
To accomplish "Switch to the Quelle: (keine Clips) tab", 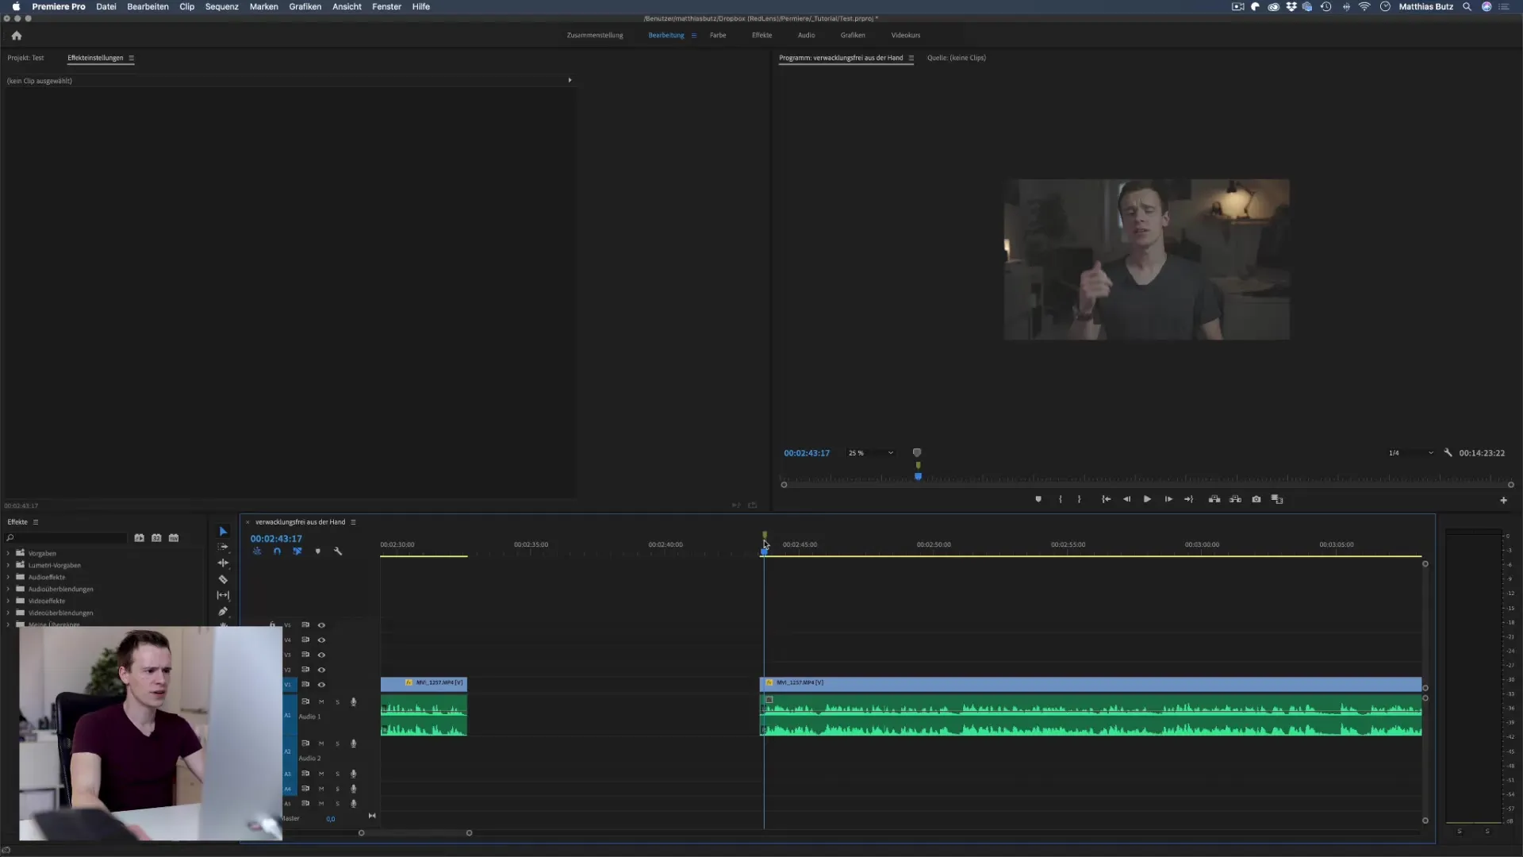I will click(x=957, y=58).
